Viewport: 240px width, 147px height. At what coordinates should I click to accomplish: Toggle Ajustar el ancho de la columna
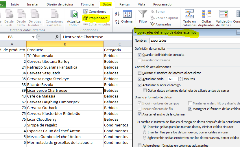tap(139, 114)
